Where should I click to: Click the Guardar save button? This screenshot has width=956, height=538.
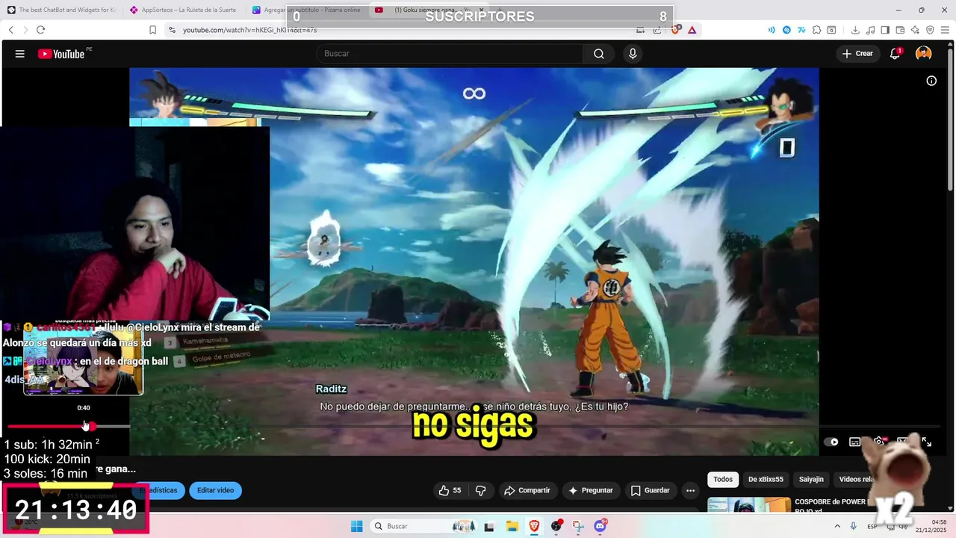coord(650,490)
